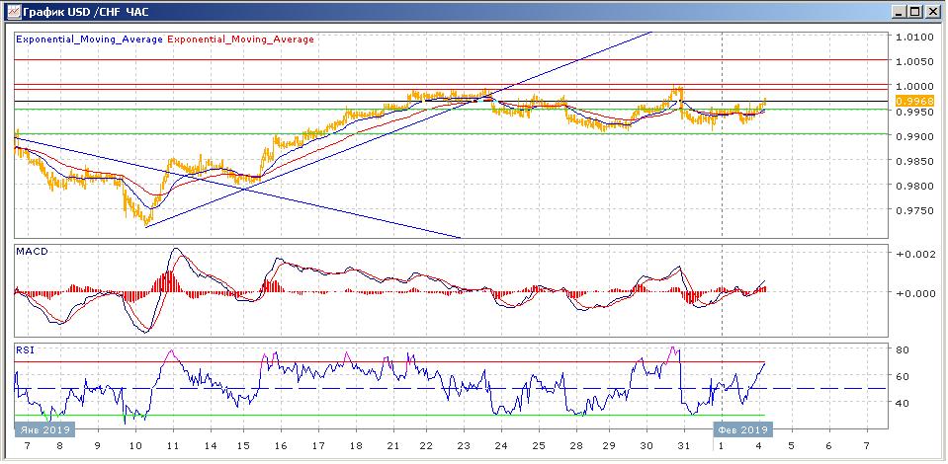Click the blue Exponential_Moving_Average legend label
This screenshot has width=948, height=464.
(89, 39)
